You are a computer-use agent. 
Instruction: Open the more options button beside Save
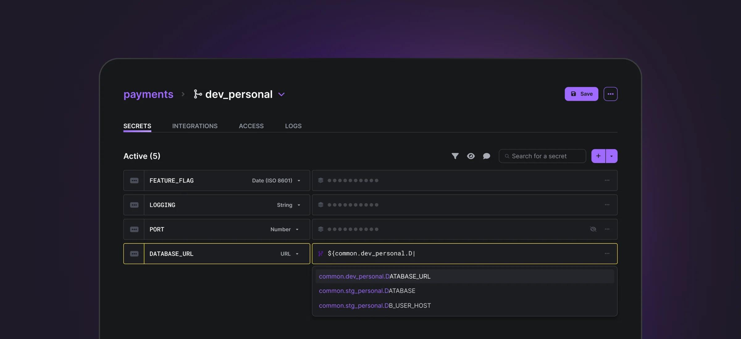click(610, 94)
